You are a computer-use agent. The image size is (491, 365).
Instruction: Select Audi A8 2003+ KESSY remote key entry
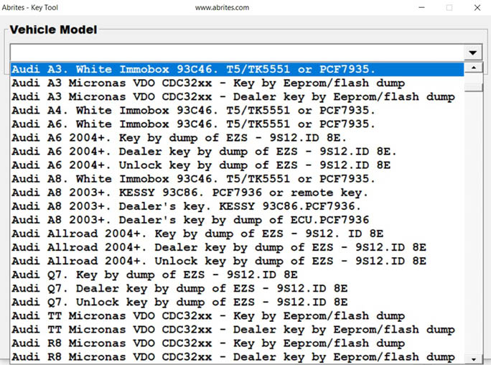pyautogui.click(x=190, y=193)
